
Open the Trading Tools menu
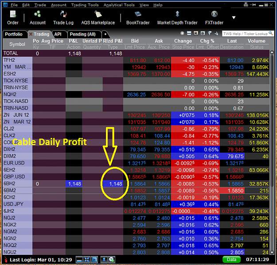[85, 5]
